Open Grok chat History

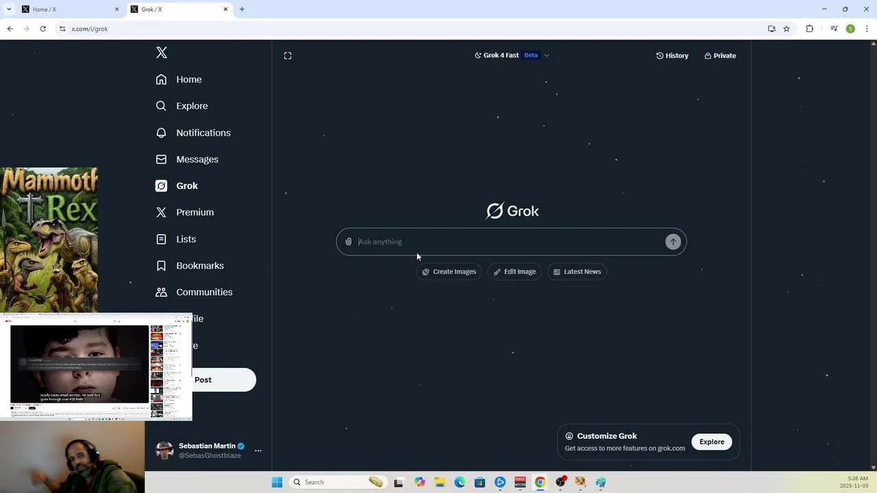coord(672,55)
